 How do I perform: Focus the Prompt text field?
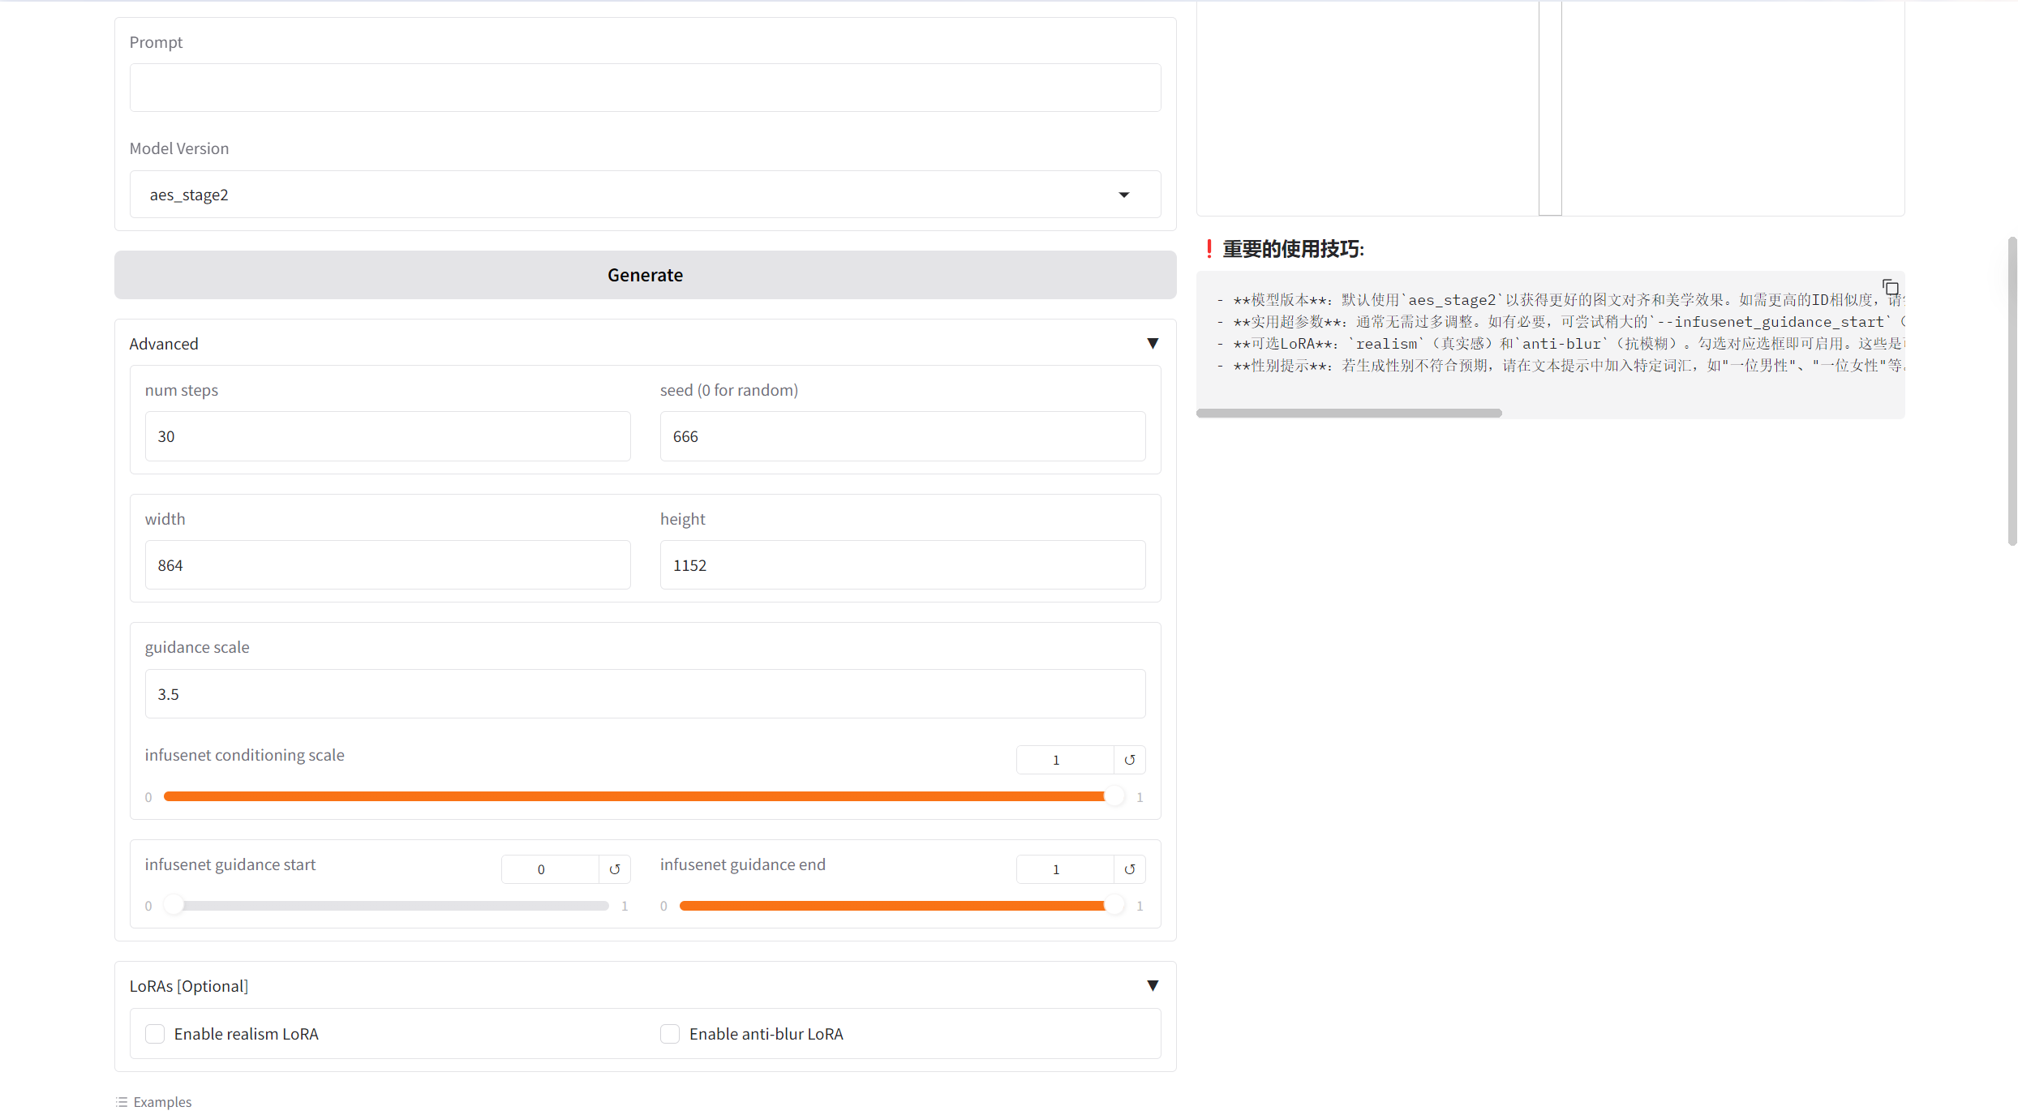(645, 88)
